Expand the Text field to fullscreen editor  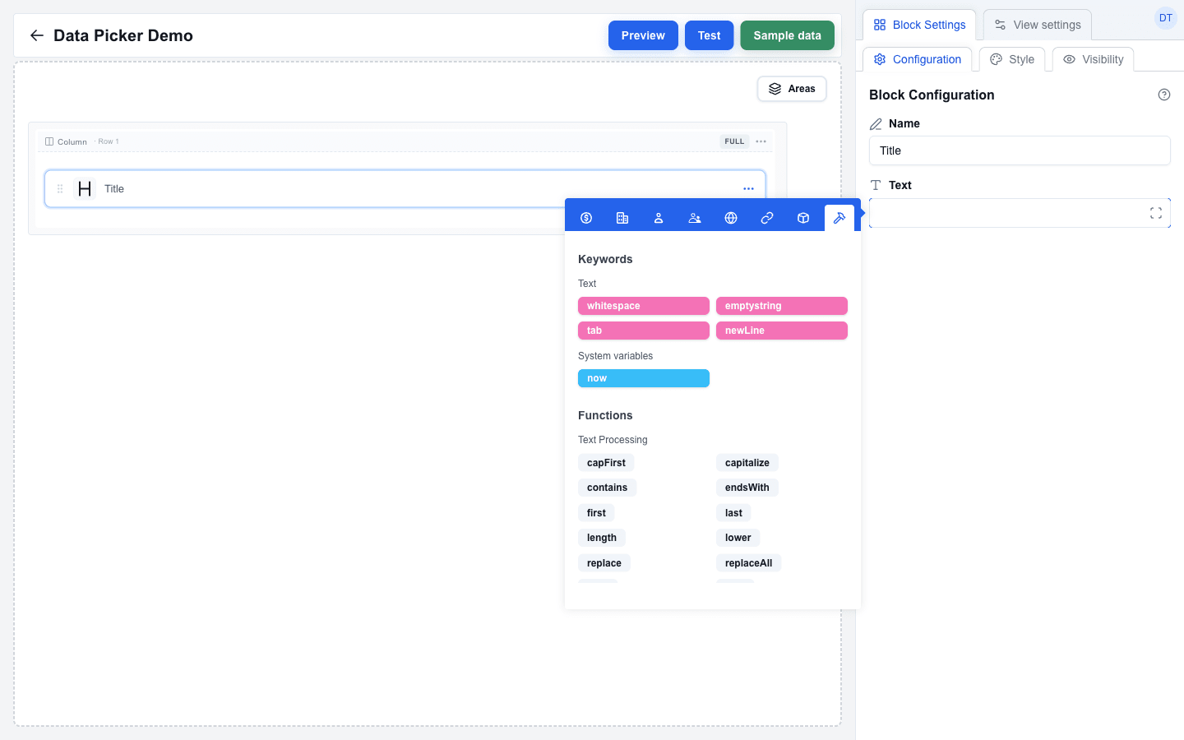tap(1156, 213)
